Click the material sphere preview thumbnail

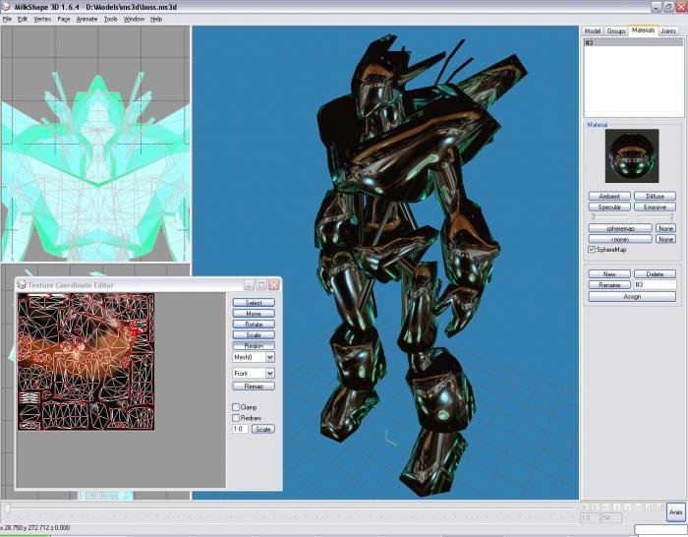pyautogui.click(x=631, y=155)
